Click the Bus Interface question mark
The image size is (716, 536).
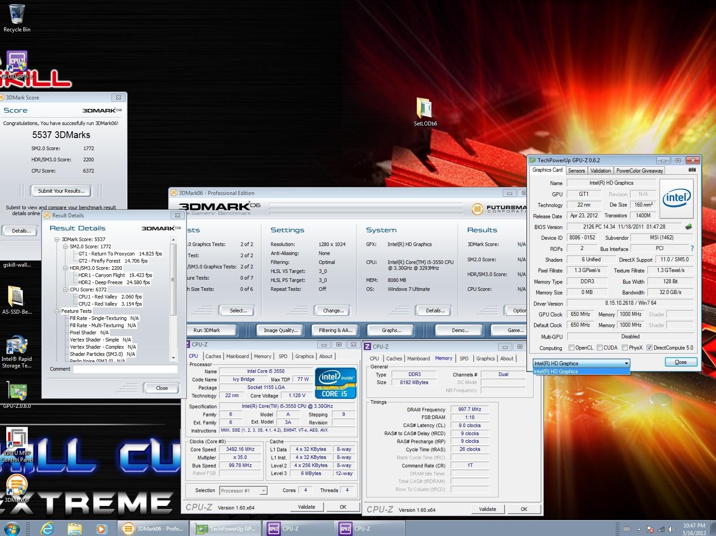[692, 248]
